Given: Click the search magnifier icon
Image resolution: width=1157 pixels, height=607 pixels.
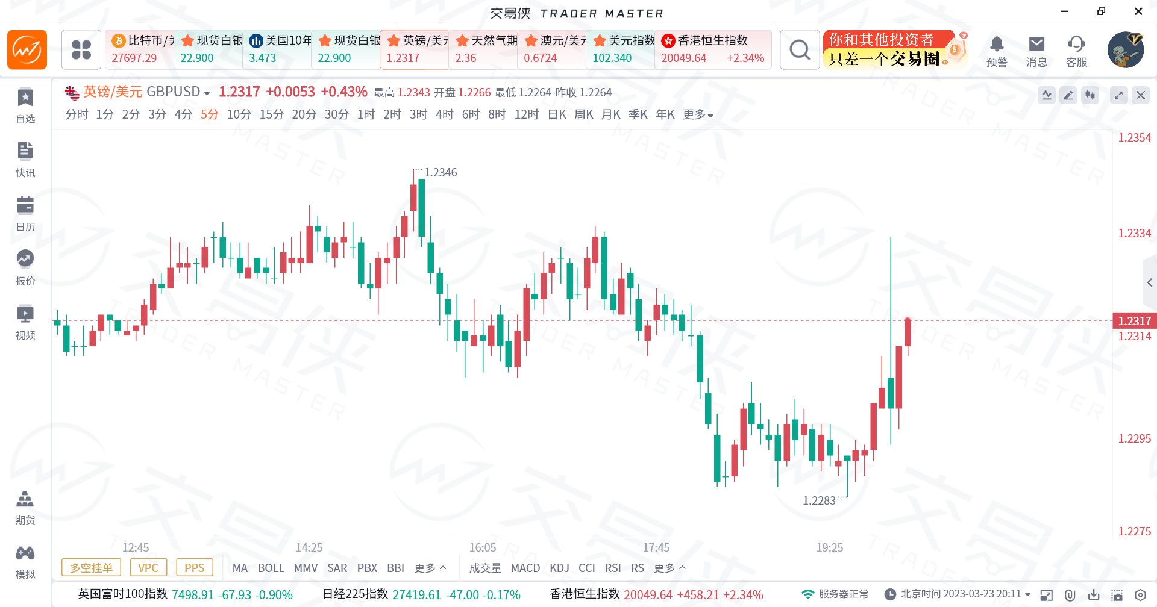Looking at the screenshot, I should (x=800, y=50).
